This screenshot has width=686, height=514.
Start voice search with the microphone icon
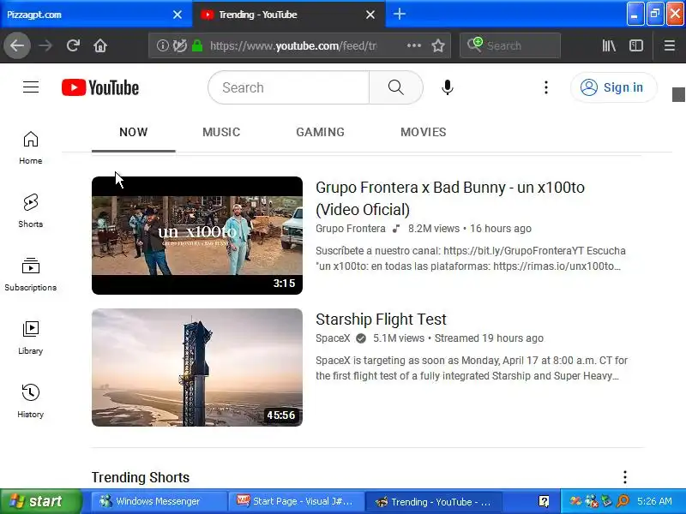point(447,87)
